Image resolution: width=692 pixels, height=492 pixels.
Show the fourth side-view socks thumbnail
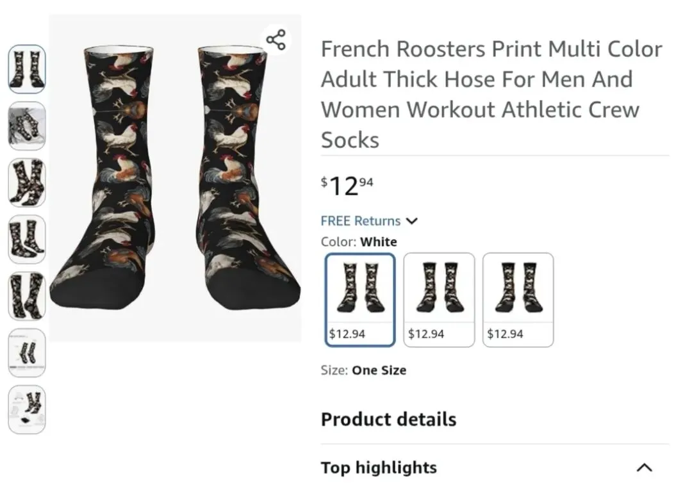click(27, 239)
